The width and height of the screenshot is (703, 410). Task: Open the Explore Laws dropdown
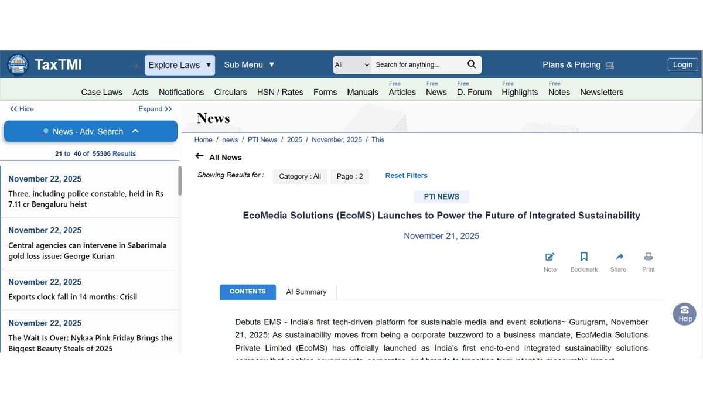pyautogui.click(x=179, y=65)
